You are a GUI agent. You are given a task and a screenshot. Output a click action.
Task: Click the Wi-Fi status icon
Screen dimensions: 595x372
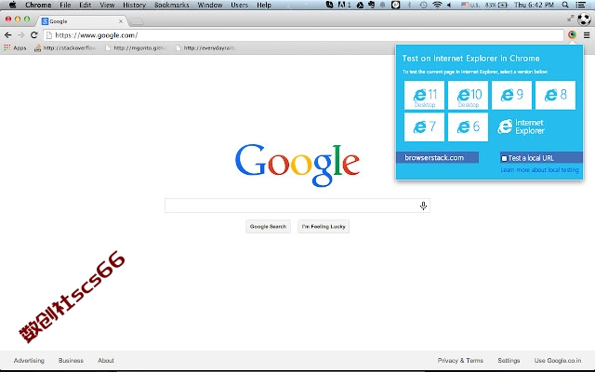coord(437,5)
